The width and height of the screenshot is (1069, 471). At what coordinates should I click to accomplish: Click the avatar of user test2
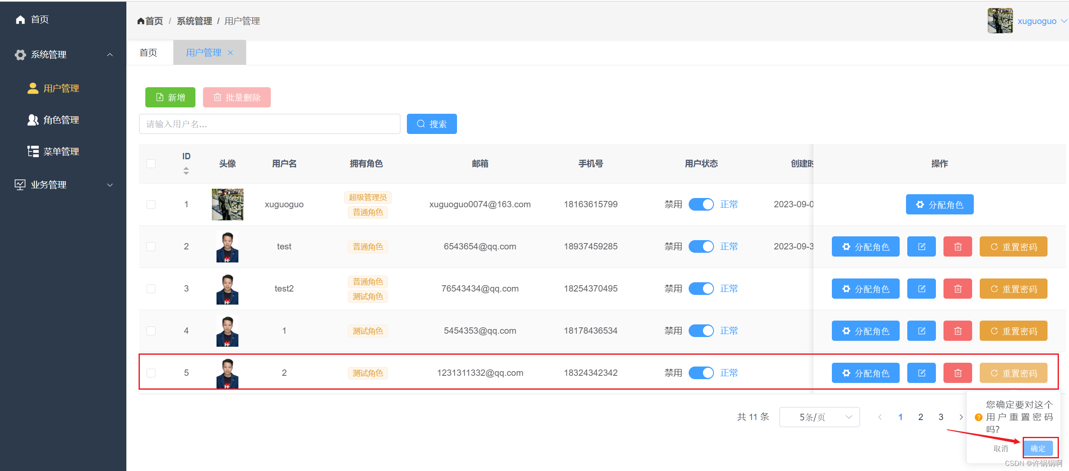coord(227,289)
